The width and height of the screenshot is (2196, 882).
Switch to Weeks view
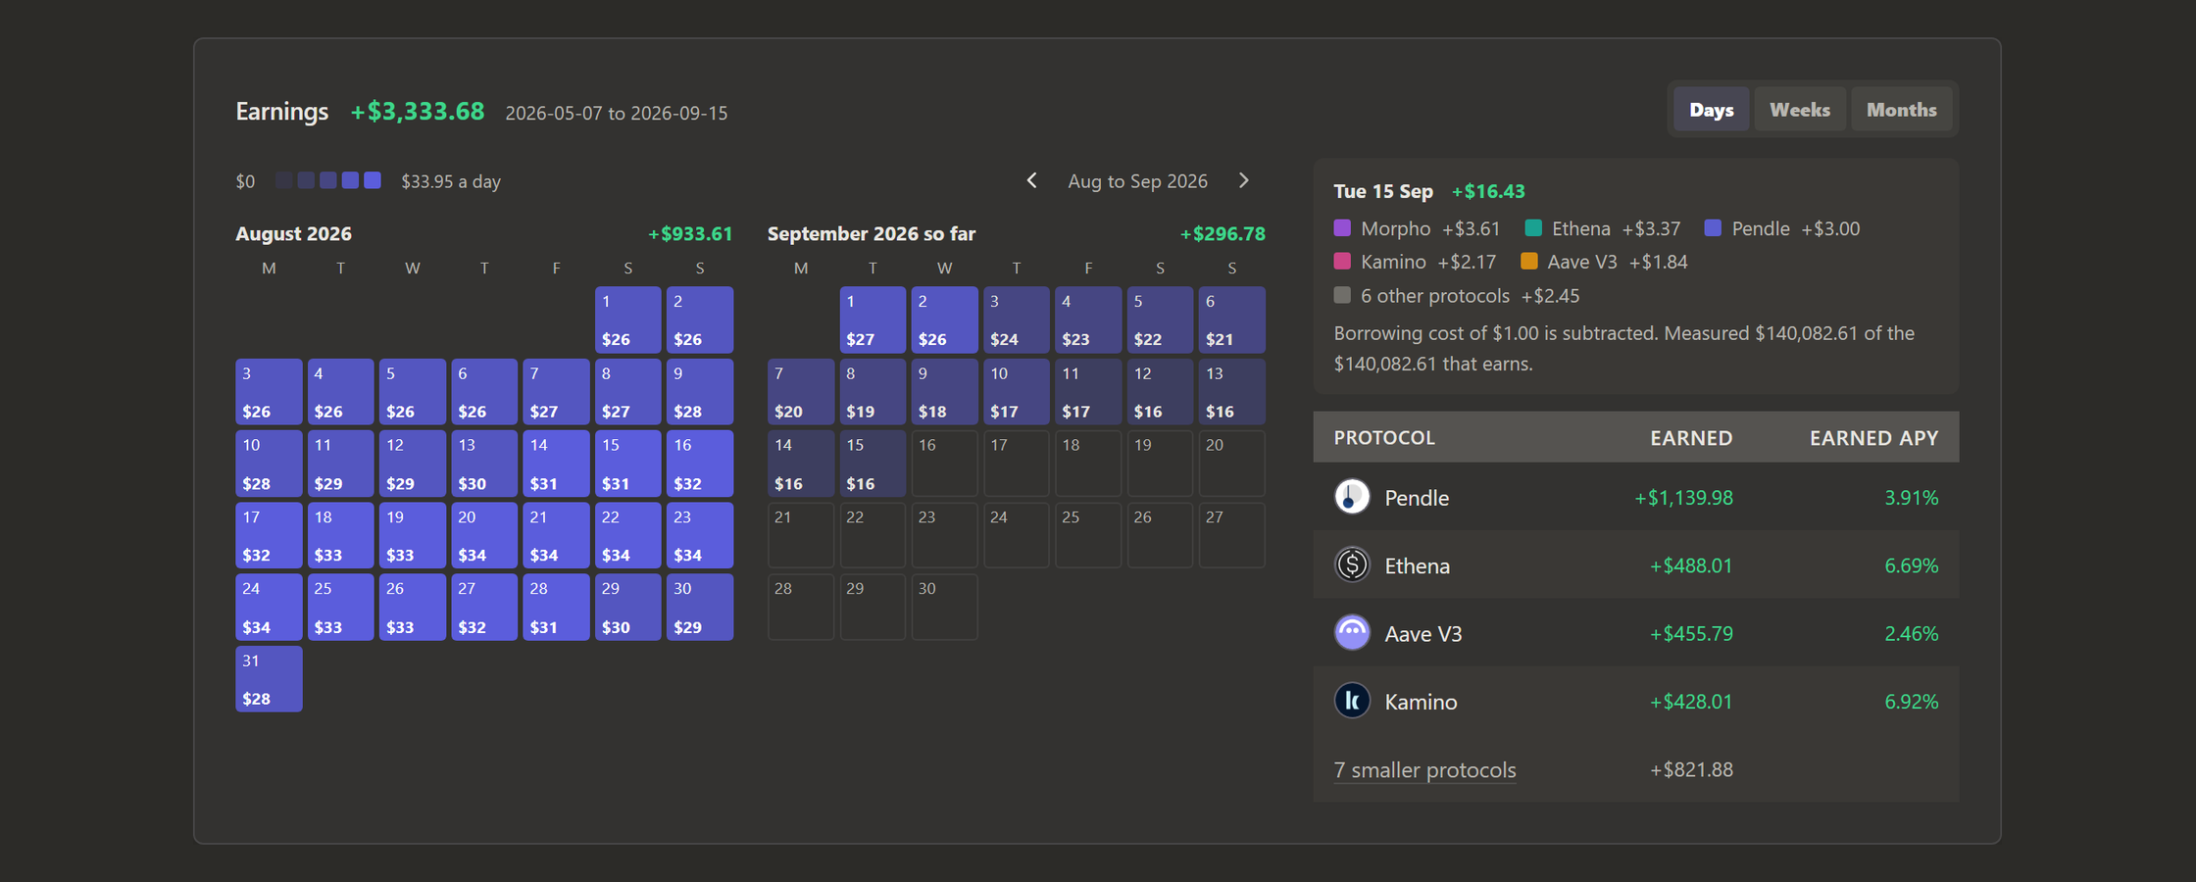(x=1799, y=110)
